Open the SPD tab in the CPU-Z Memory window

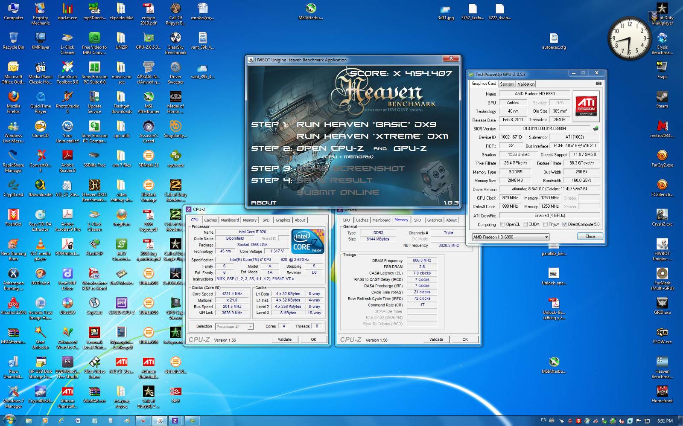[x=417, y=220]
